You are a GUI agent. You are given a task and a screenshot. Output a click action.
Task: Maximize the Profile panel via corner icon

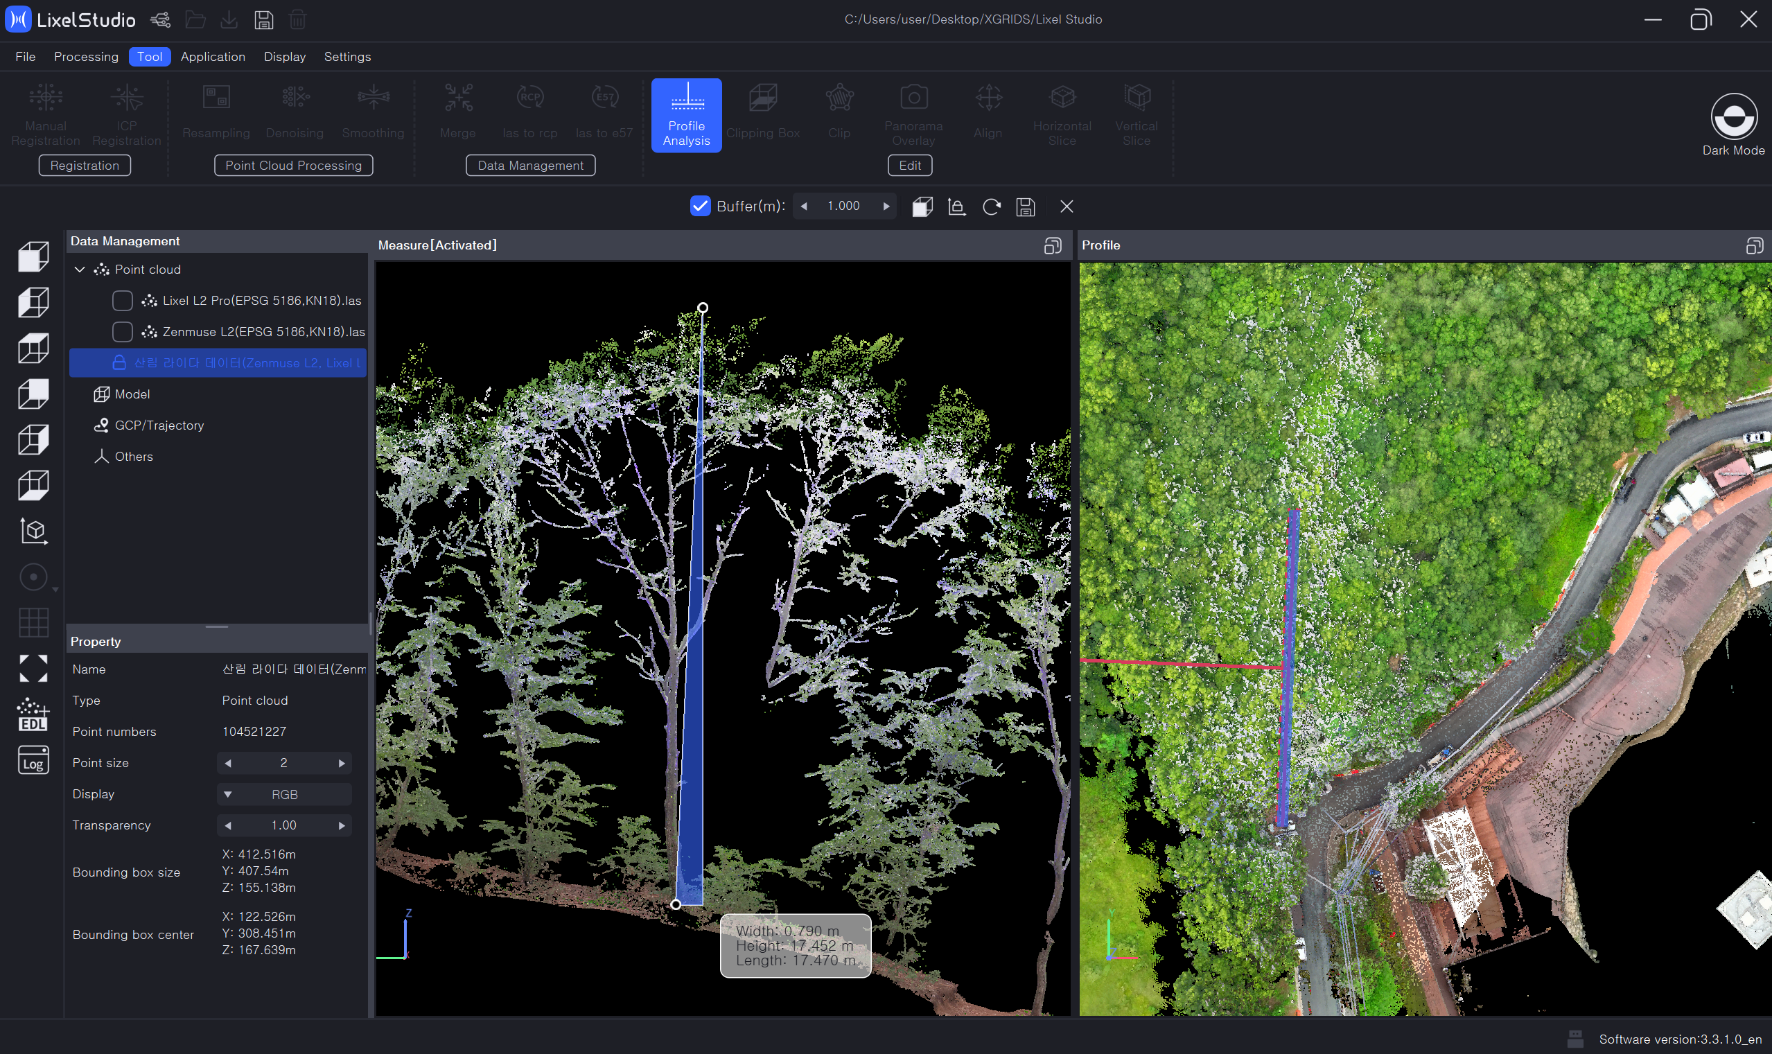tap(1753, 246)
